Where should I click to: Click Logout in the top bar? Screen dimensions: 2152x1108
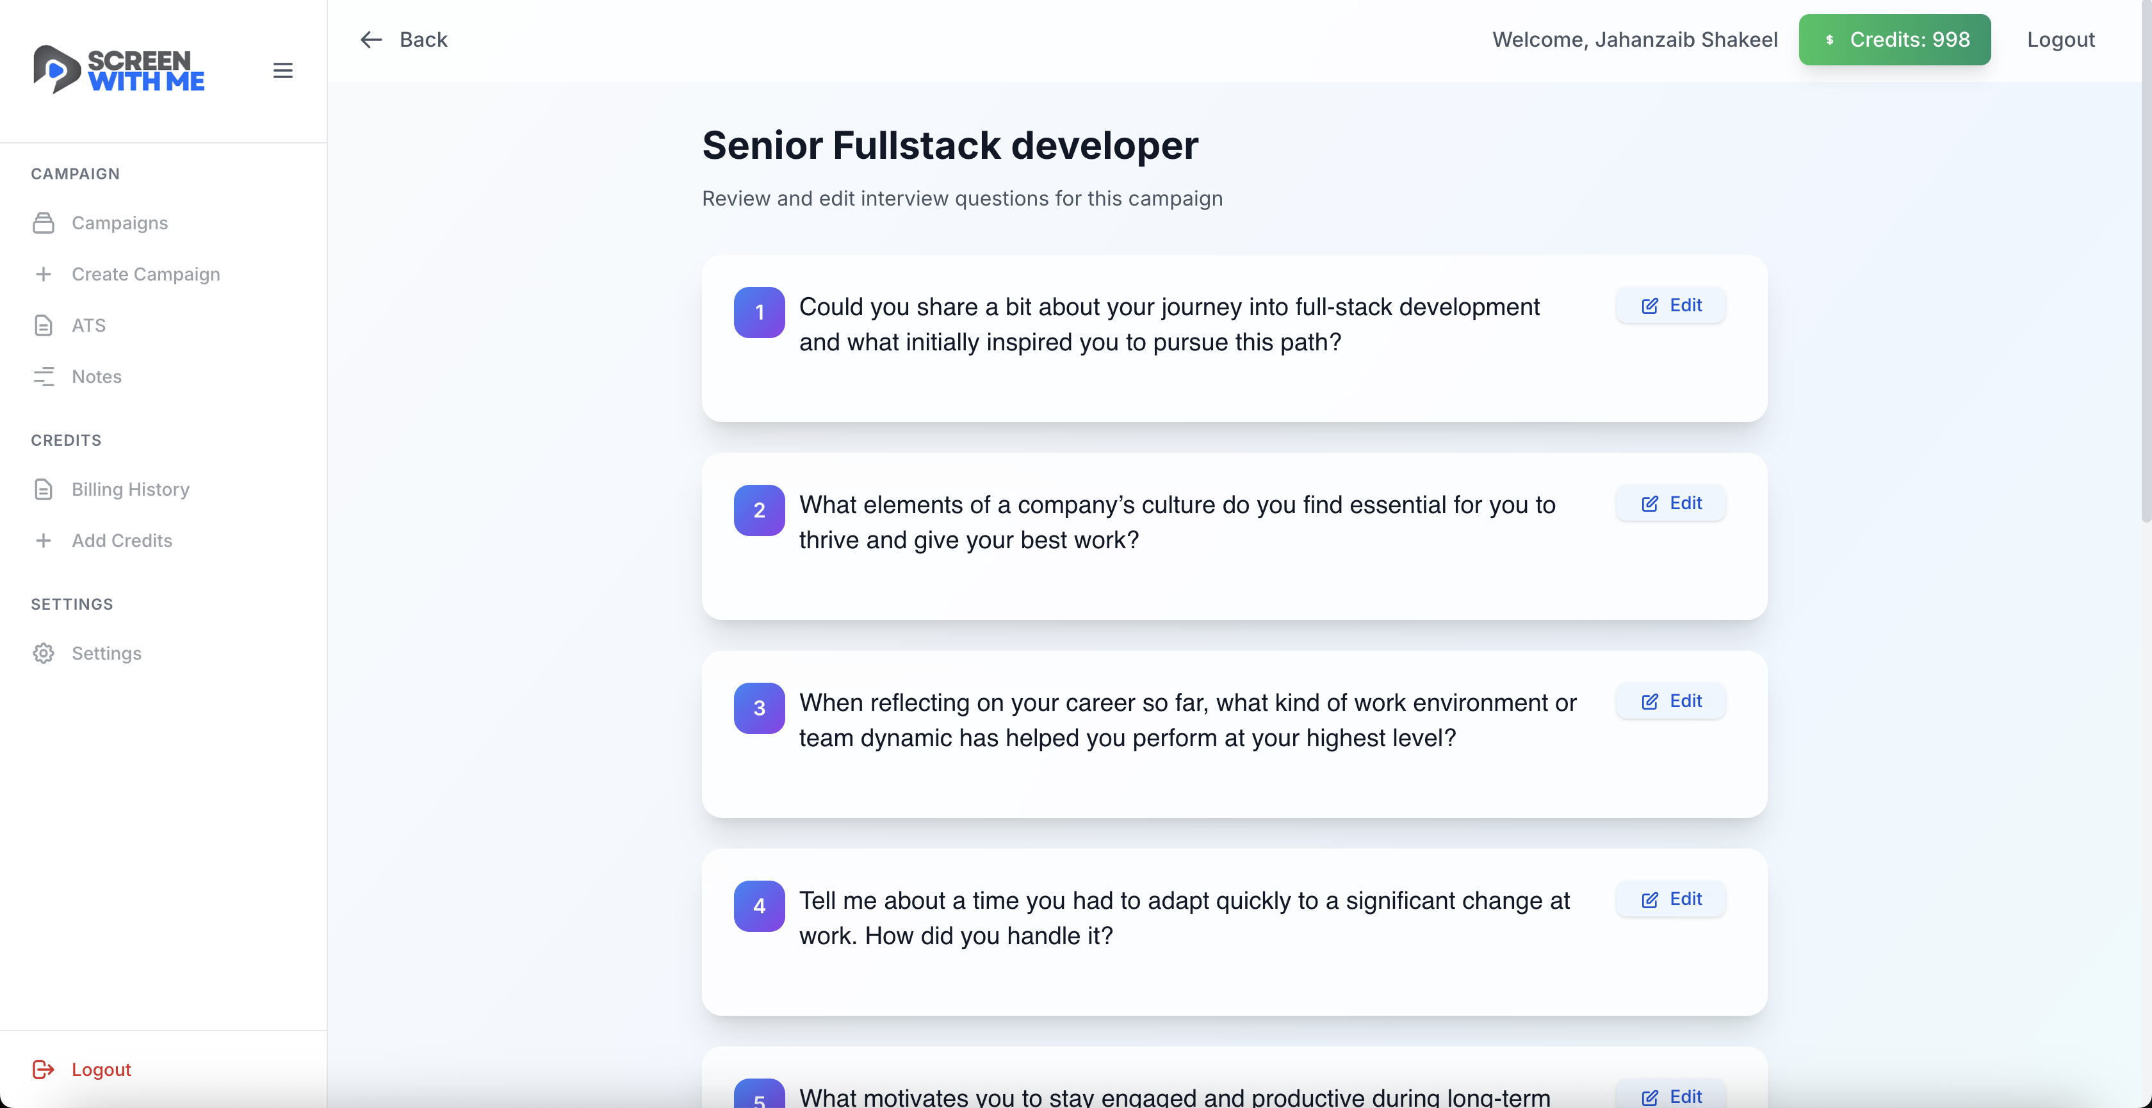[x=2060, y=39]
